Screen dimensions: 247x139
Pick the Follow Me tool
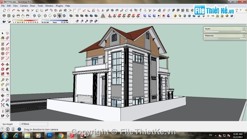pyautogui.click(x=7, y=69)
